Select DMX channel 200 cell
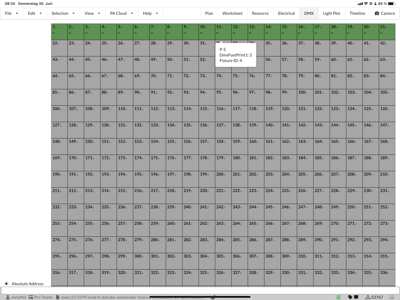 pyautogui.click(x=223, y=179)
